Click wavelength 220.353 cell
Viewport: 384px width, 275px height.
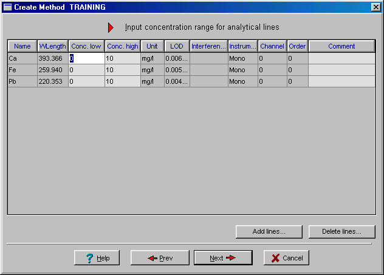(53, 81)
